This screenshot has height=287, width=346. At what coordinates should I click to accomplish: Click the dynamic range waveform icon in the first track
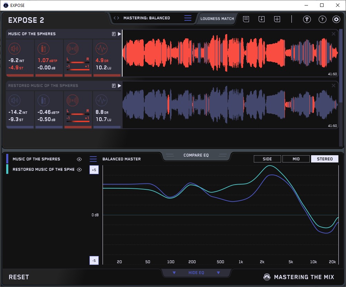(102, 49)
